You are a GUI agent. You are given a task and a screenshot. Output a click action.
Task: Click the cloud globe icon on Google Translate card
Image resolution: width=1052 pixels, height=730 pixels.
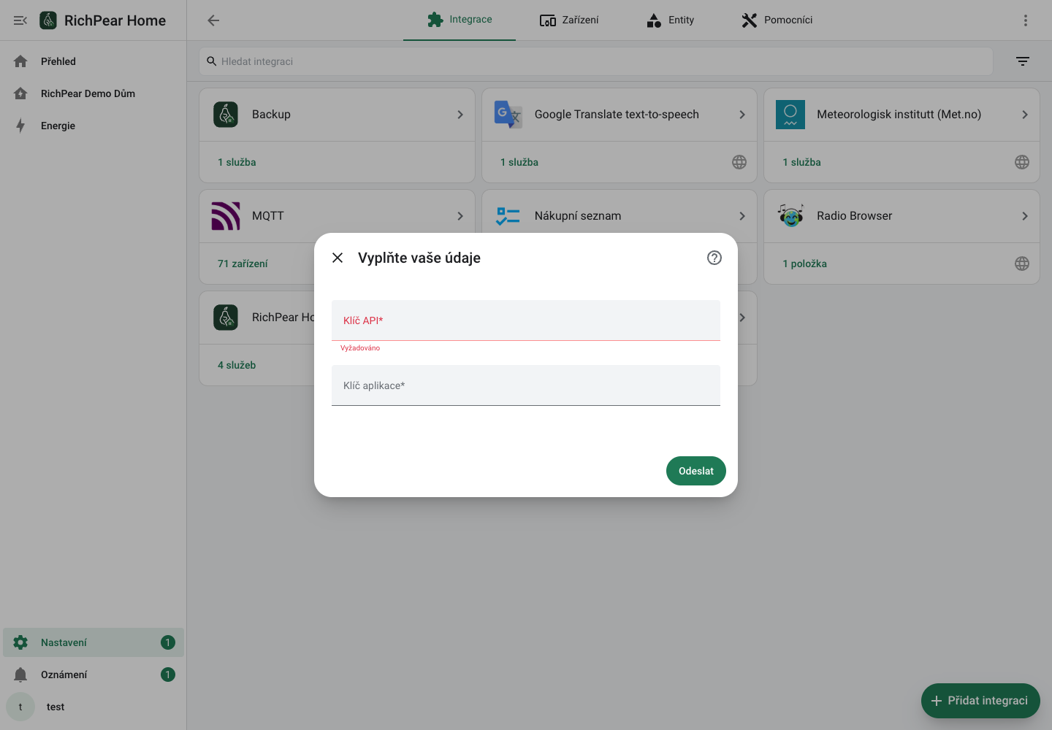point(739,162)
